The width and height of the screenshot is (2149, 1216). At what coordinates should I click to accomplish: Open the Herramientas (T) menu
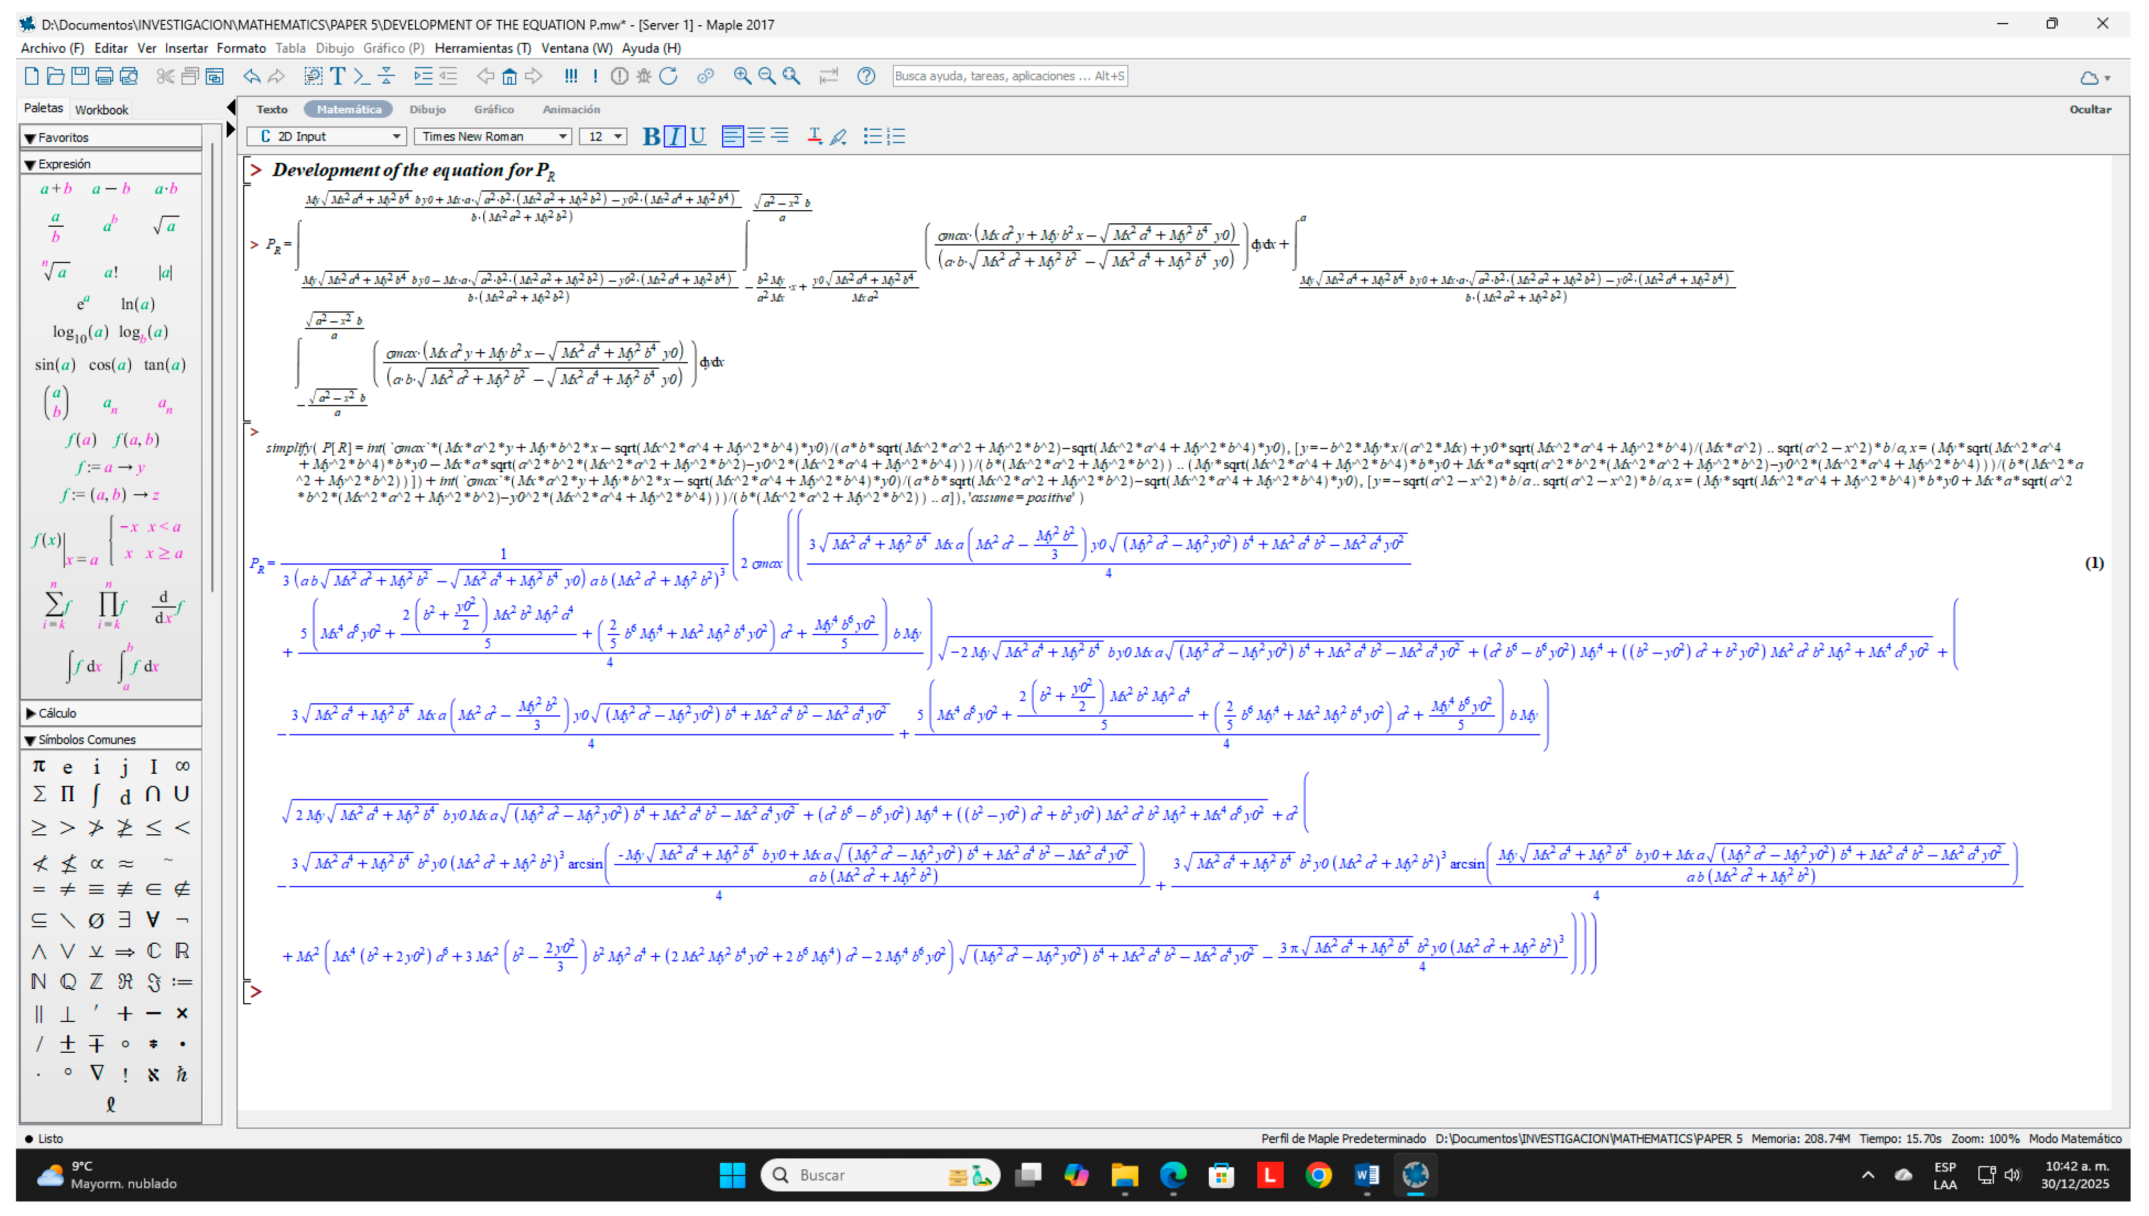tap(482, 48)
